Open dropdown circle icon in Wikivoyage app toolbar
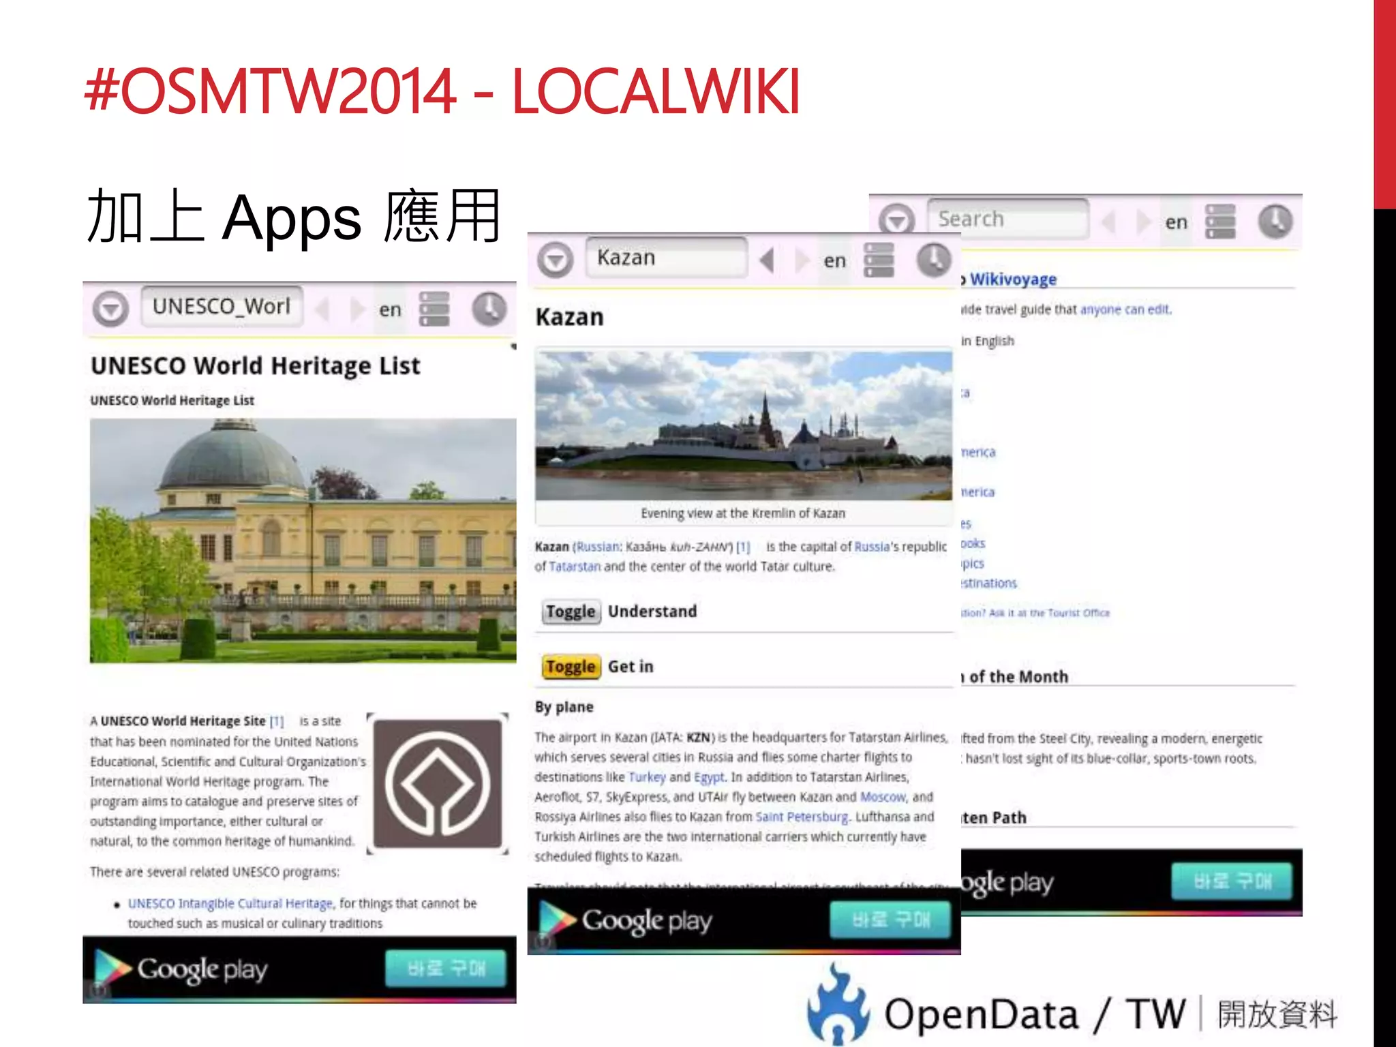Viewport: 1396px width, 1047px height. tap(896, 220)
